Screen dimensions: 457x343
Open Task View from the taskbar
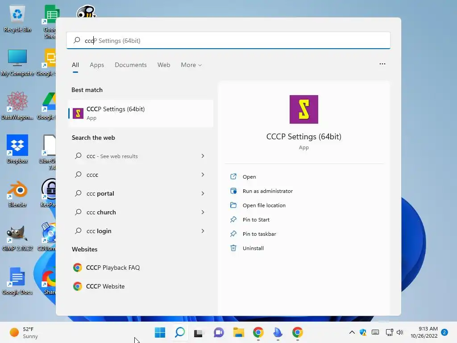(199, 332)
